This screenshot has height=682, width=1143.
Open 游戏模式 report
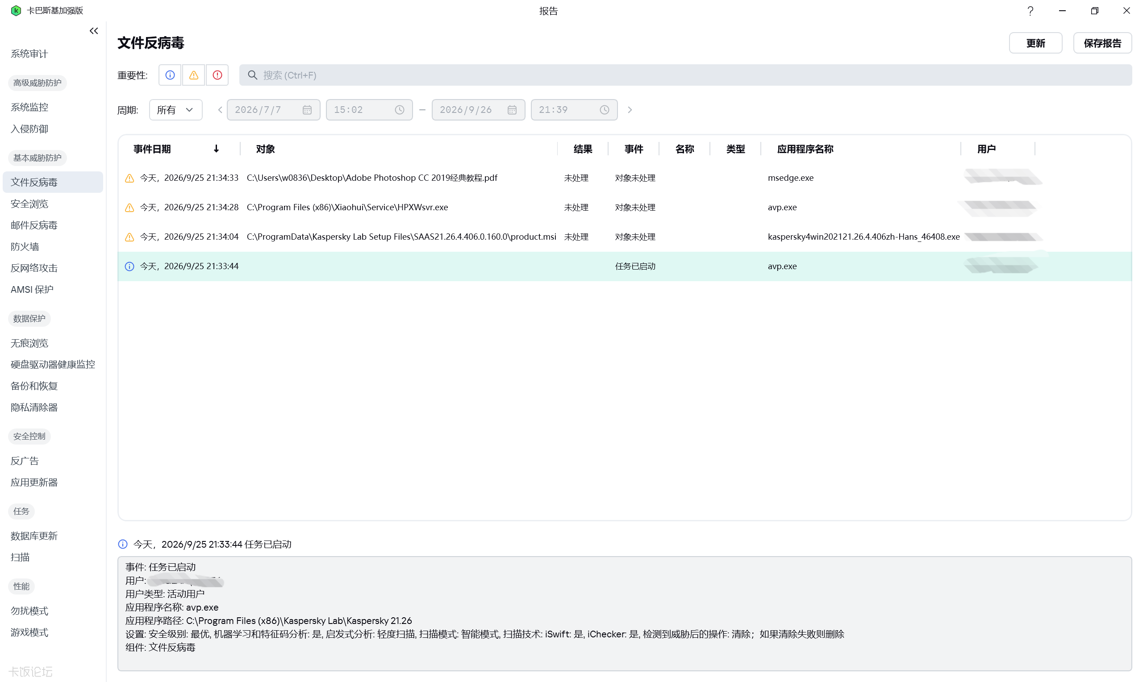29,632
